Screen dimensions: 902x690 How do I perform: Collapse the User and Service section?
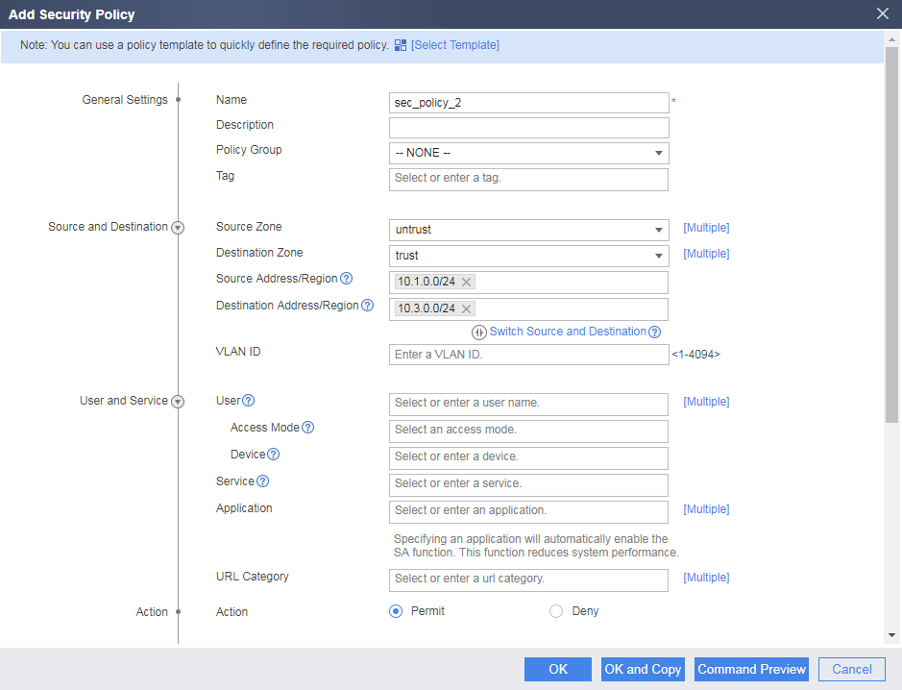click(179, 402)
